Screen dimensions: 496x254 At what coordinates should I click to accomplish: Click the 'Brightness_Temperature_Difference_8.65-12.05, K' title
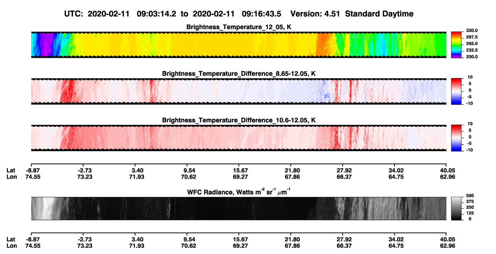point(239,73)
